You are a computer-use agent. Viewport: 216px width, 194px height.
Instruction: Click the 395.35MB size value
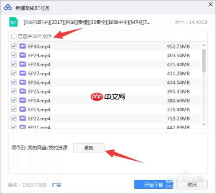click(178, 91)
